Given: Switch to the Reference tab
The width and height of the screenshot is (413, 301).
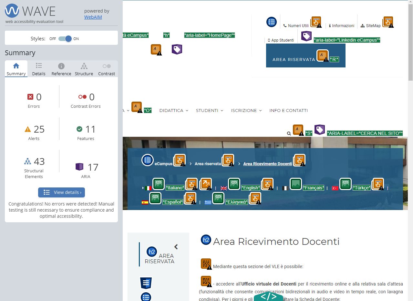Looking at the screenshot, I should 61,69.
